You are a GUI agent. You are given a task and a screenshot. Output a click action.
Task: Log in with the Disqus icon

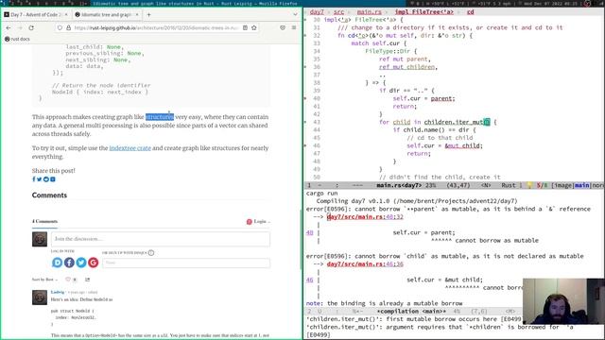57,263
